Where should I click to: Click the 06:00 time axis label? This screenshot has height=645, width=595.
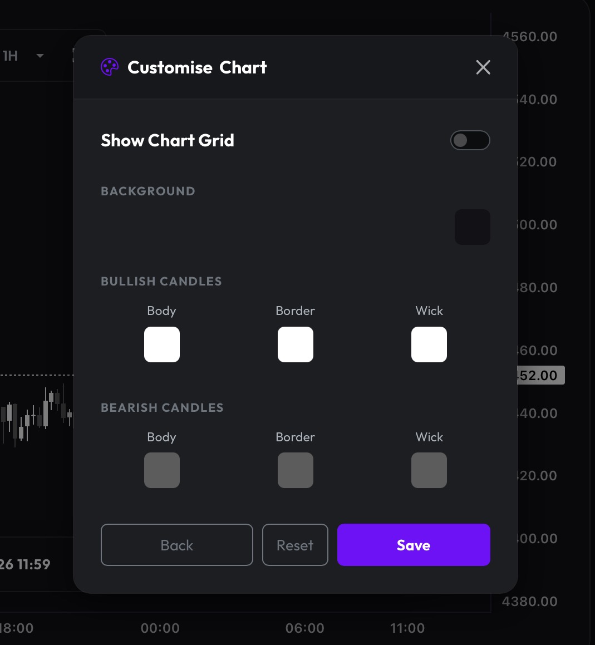pyautogui.click(x=305, y=628)
